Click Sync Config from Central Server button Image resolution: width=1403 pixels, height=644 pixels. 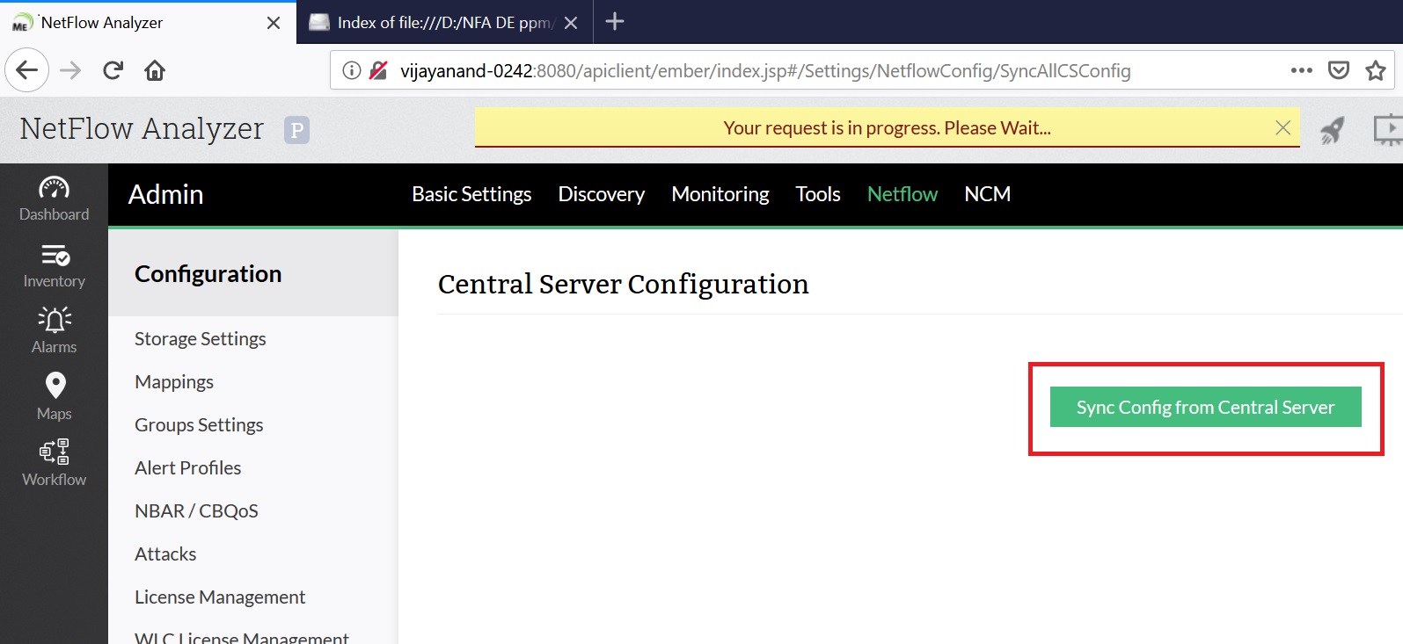click(x=1206, y=407)
